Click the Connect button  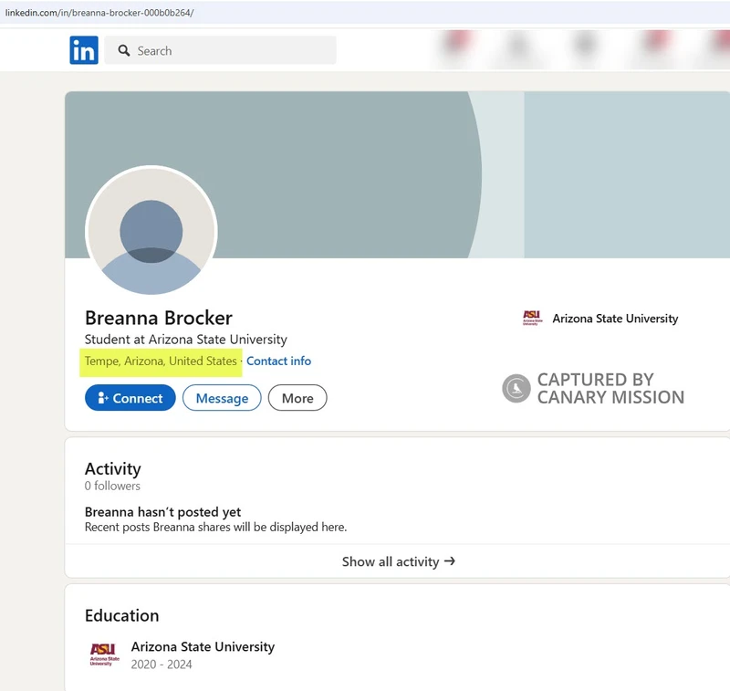point(130,398)
